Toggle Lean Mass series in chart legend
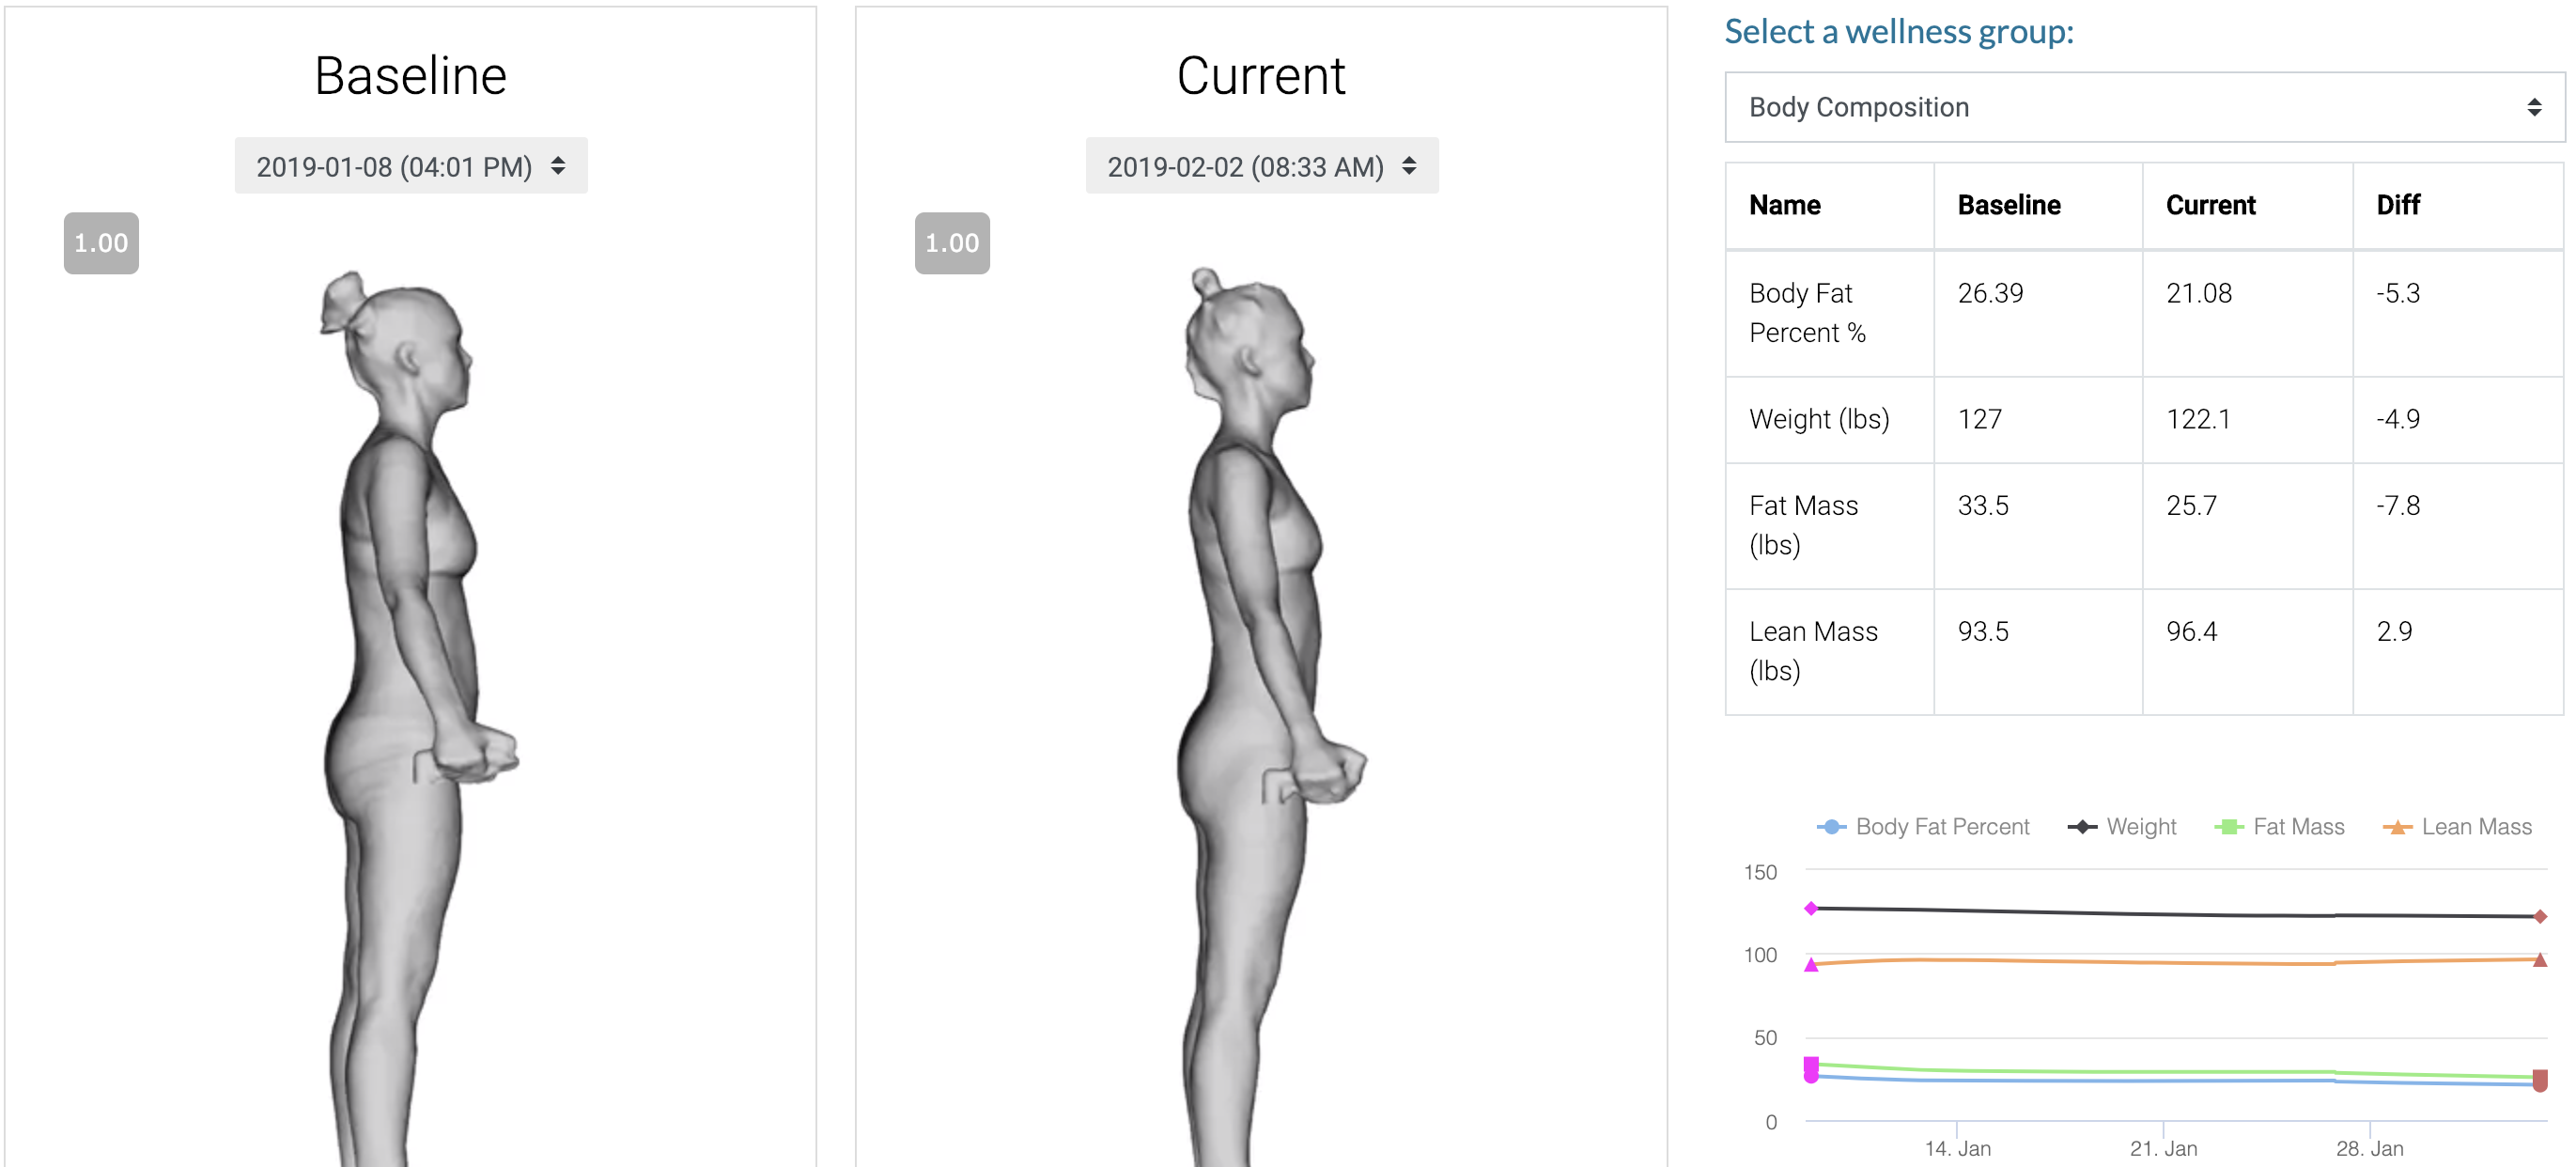Viewport: 2576px width, 1167px height. click(2457, 826)
